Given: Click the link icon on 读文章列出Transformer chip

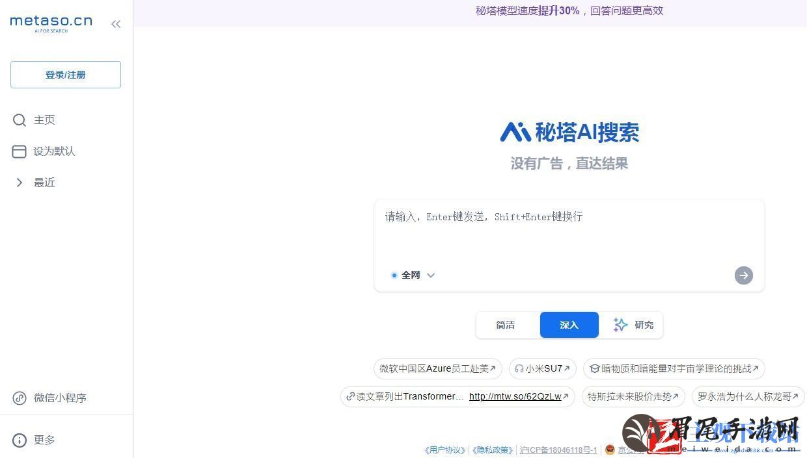Looking at the screenshot, I should (351, 396).
